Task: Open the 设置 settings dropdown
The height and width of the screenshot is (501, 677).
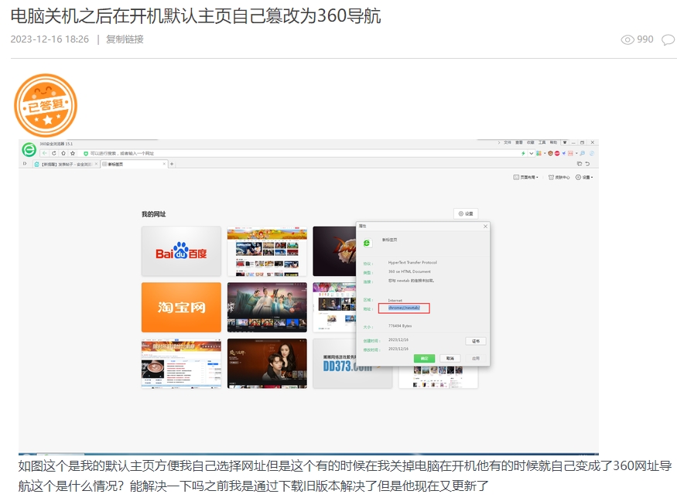Action: [x=584, y=177]
